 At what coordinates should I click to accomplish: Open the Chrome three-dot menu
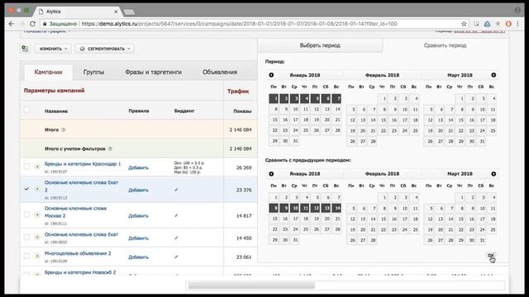pyautogui.click(x=517, y=24)
